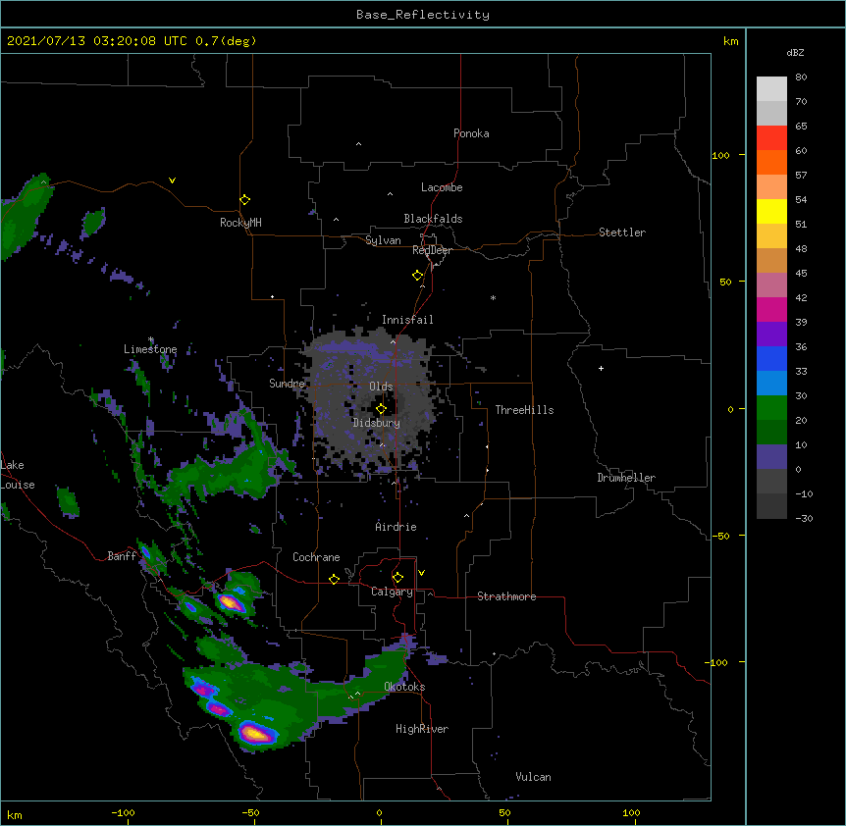Click the Cochrane label
The height and width of the screenshot is (826, 846).
(x=316, y=557)
